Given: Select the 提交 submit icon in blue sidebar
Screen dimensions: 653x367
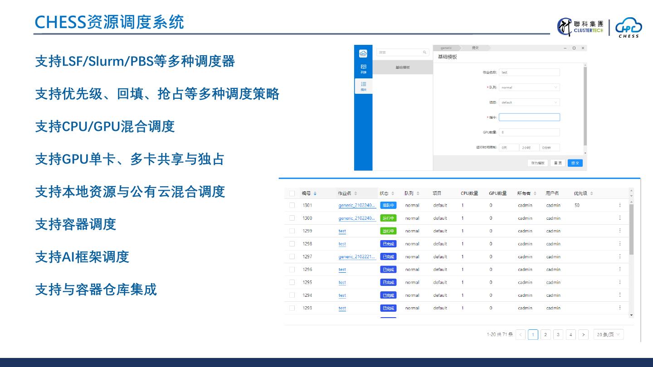Looking at the screenshot, I should point(363,86).
